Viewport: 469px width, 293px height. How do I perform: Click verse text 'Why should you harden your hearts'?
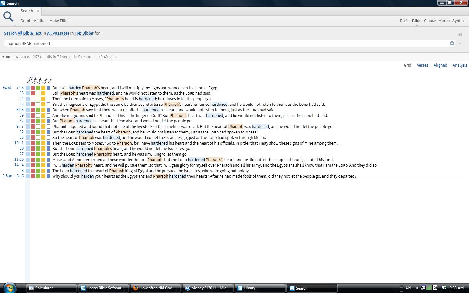(x=204, y=176)
